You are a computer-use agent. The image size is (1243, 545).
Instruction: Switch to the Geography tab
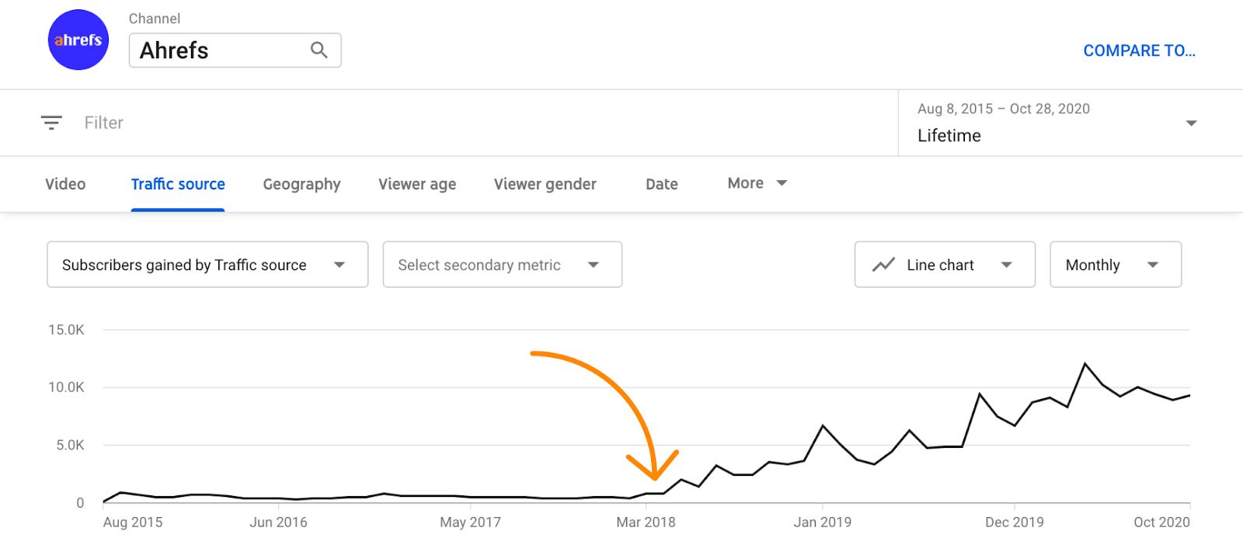click(x=301, y=183)
